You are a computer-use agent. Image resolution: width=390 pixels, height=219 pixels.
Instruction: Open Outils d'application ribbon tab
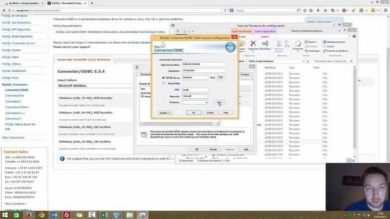coord(265,32)
